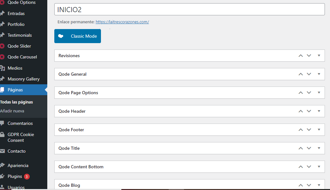Click the INICIO2 page title field

pyautogui.click(x=189, y=9)
